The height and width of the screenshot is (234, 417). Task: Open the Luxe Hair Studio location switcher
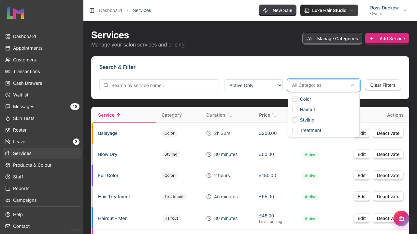329,10
